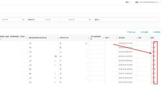Image resolution: width=163 pixels, height=108 pixels.
Task: Click 导入数据 import data button
Action: tap(144, 32)
